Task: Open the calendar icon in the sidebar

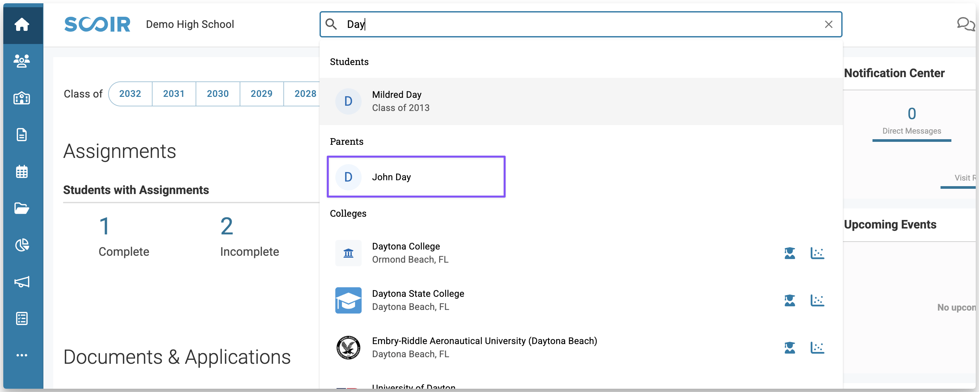Action: (x=22, y=171)
